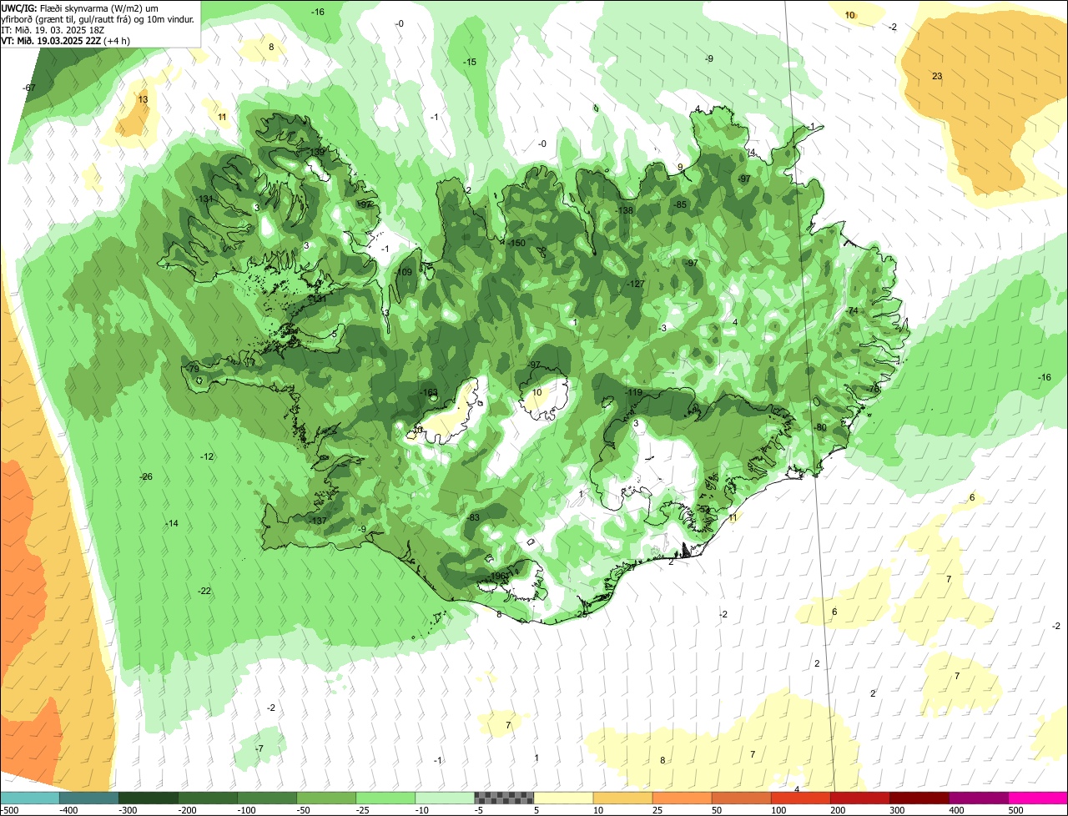The image size is (1068, 816).
Task: Click the map value -83
Action: point(473,518)
